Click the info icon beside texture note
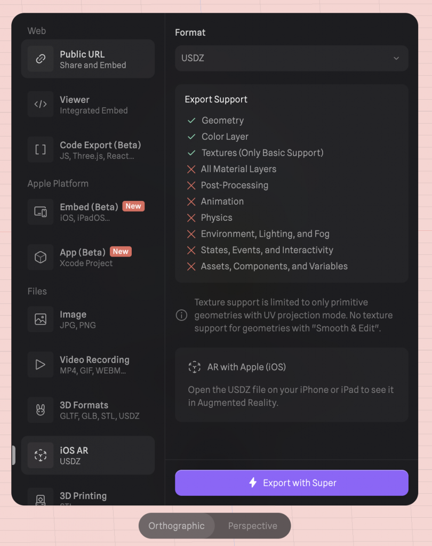The height and width of the screenshot is (546, 432). click(181, 315)
